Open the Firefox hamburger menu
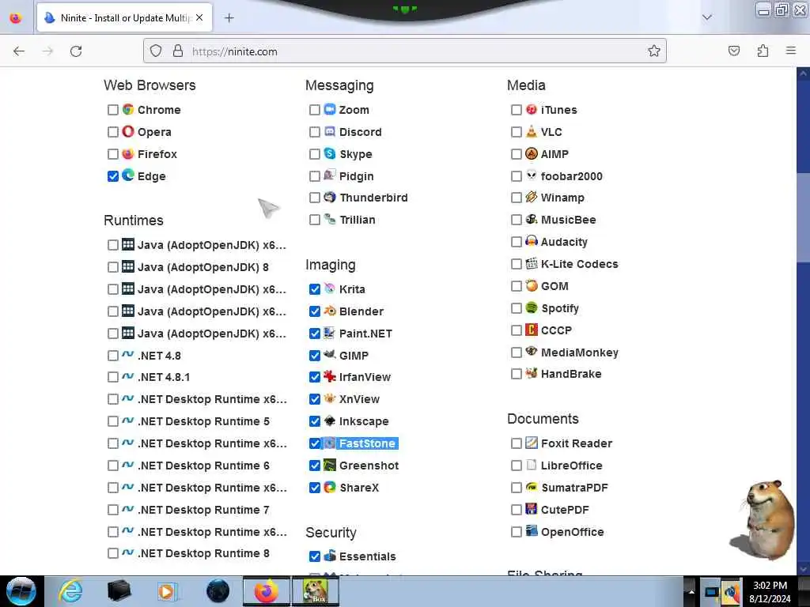The height and width of the screenshot is (607, 810). point(791,51)
